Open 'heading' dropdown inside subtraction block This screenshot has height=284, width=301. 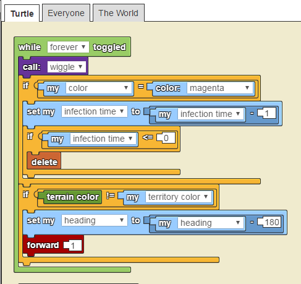point(211,223)
